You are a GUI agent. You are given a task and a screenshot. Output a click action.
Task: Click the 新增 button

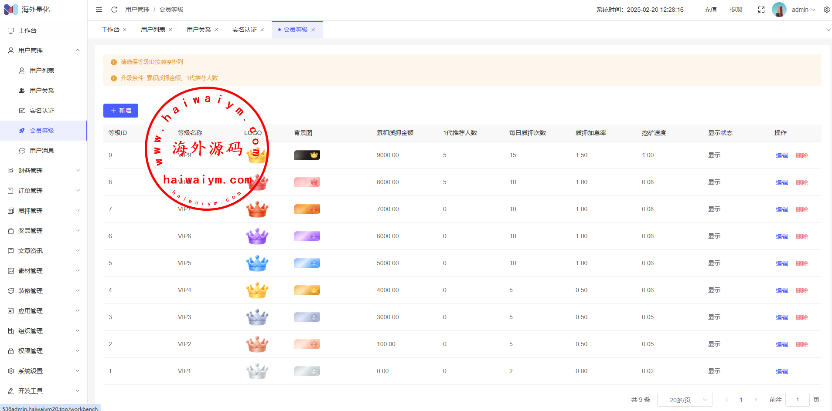pyautogui.click(x=121, y=111)
